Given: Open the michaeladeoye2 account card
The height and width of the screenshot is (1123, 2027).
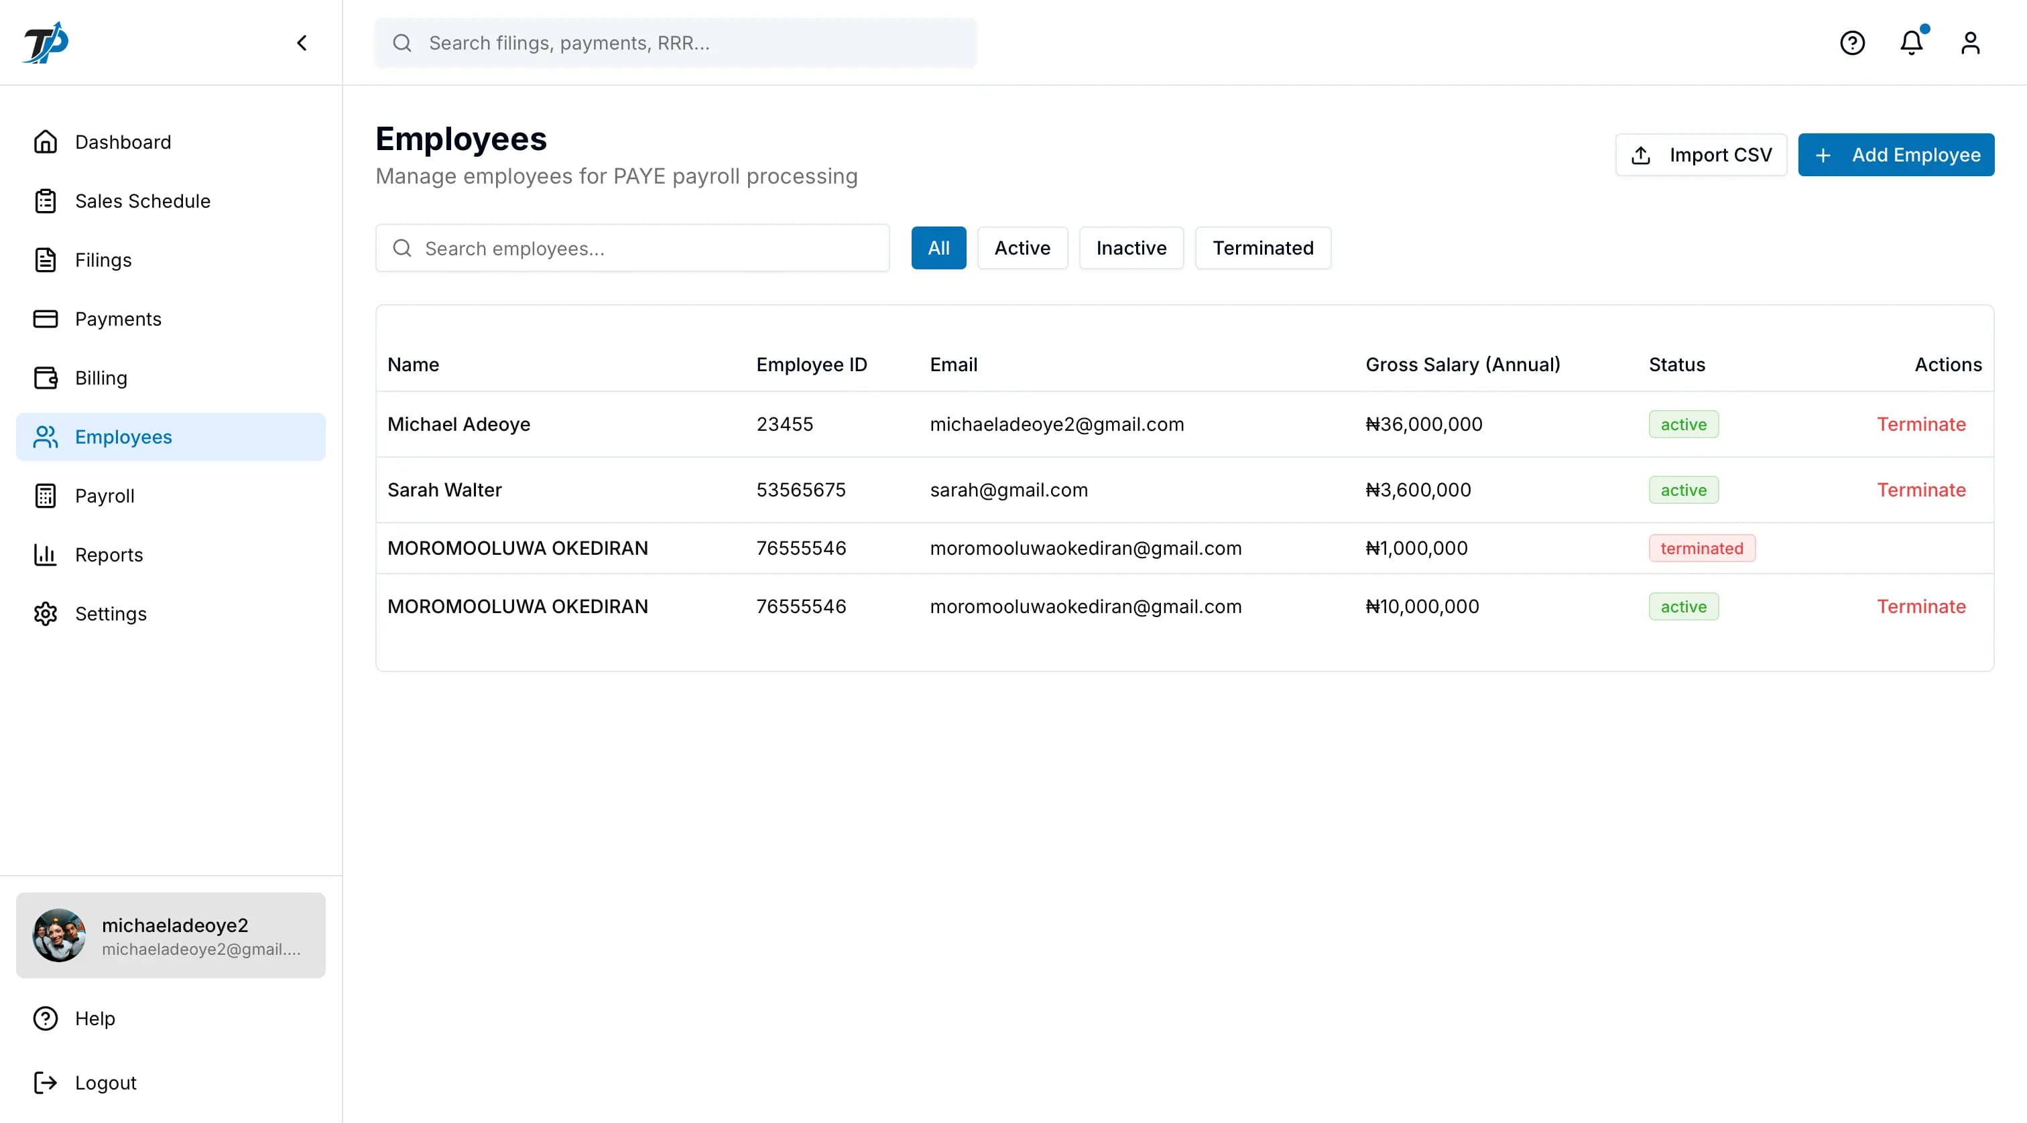Looking at the screenshot, I should [x=171, y=935].
